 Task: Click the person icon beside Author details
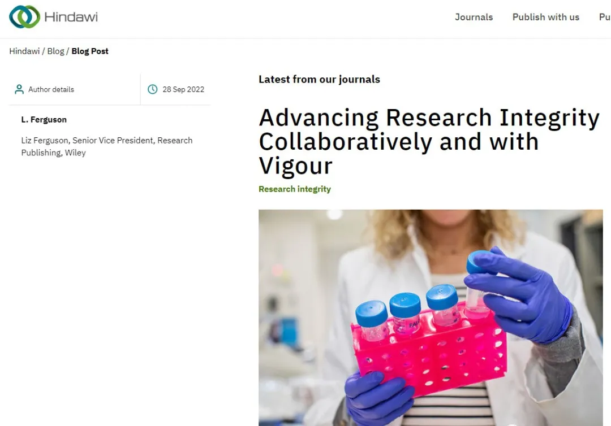tap(19, 89)
